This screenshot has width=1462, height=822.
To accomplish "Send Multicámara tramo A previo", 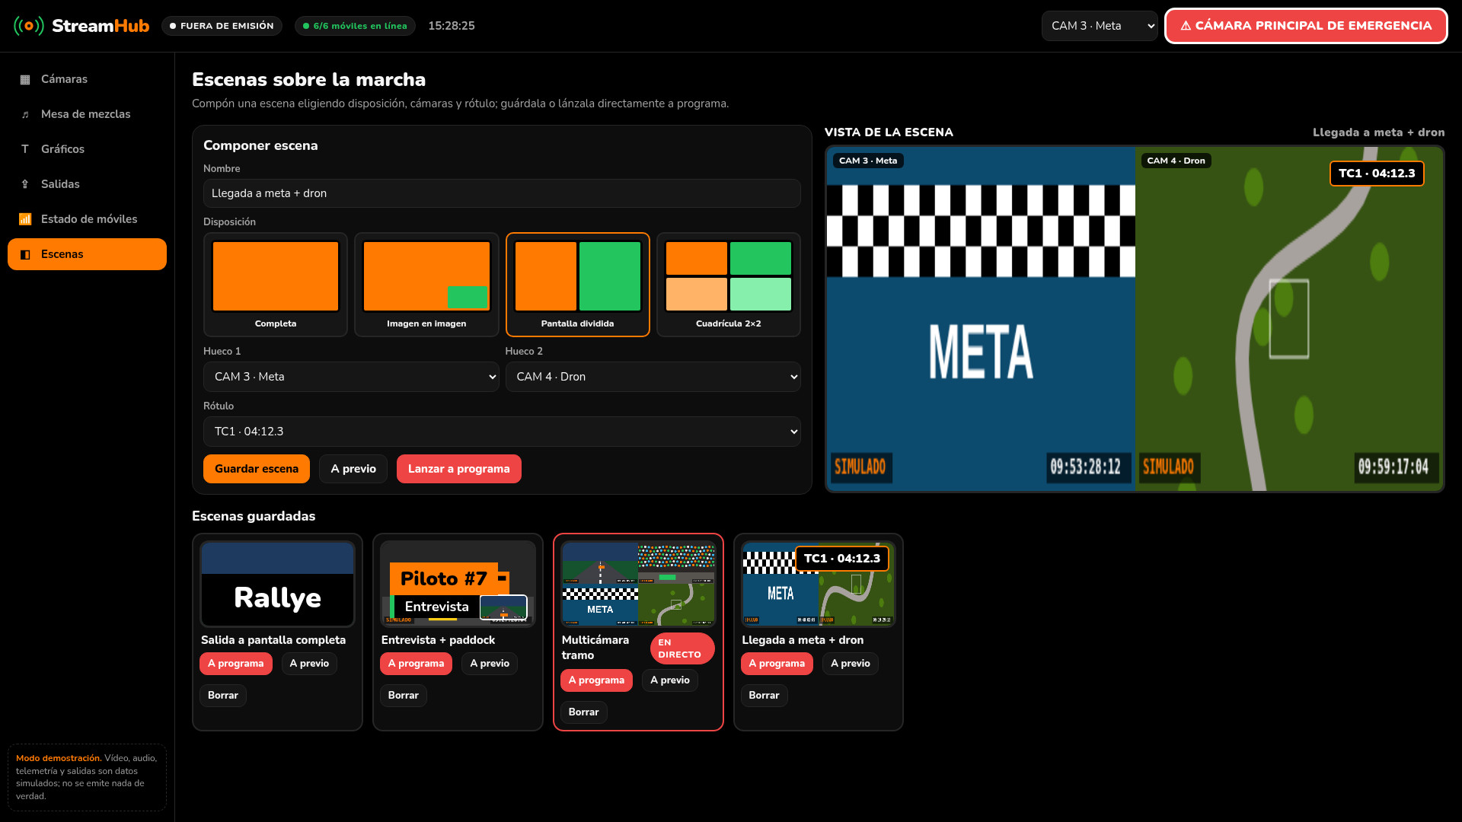I will pos(670,680).
